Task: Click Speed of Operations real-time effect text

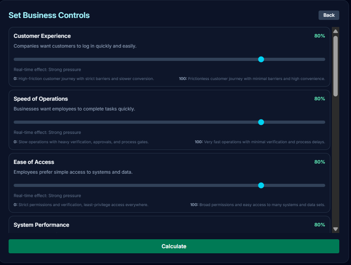Action: pos(47,132)
